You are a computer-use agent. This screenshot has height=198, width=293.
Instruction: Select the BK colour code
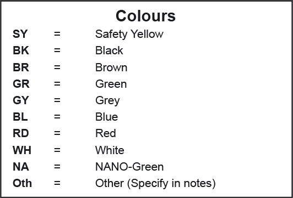(x=21, y=50)
